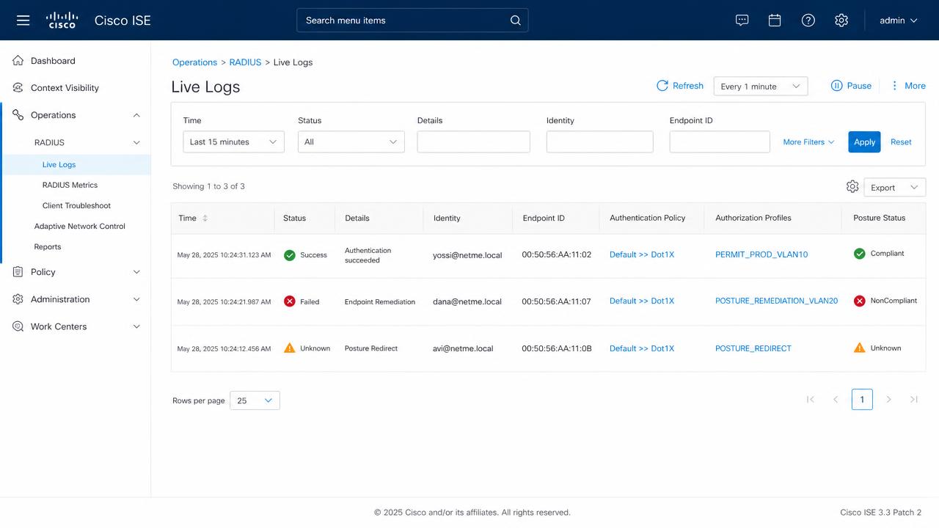The width and height of the screenshot is (939, 528).
Task: Sort by the Time column arrows
Action: click(x=205, y=218)
